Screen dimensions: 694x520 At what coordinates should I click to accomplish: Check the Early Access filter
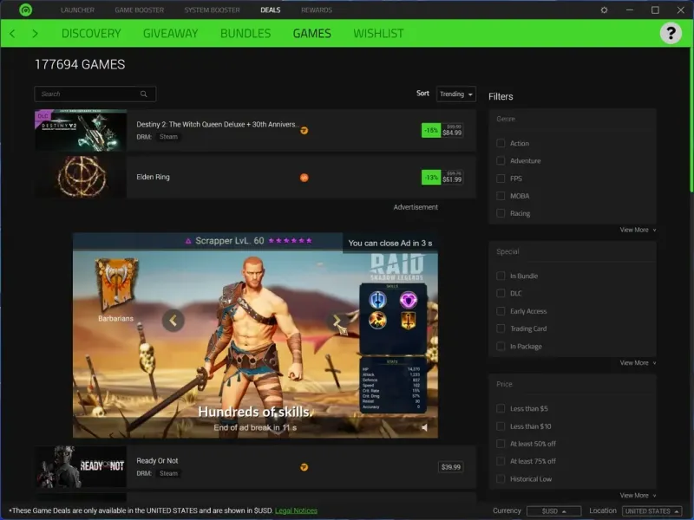(x=501, y=311)
